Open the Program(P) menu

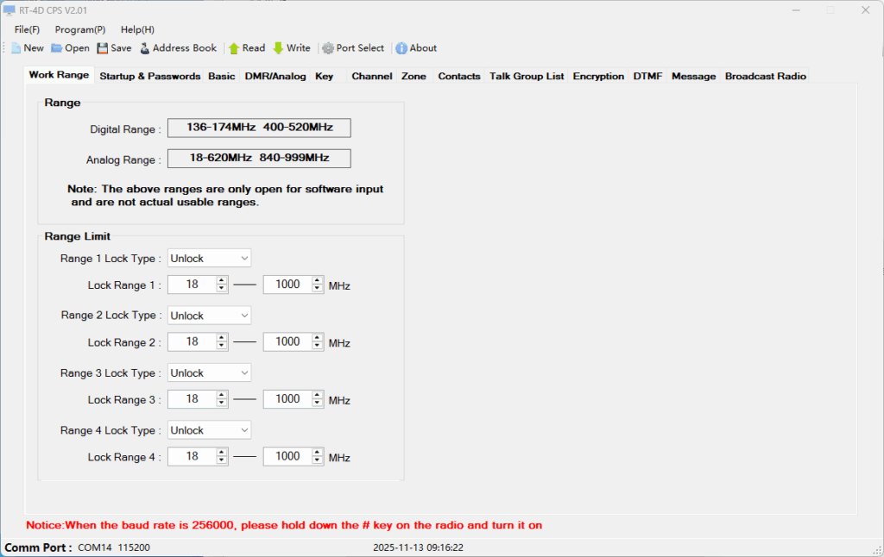coord(79,29)
